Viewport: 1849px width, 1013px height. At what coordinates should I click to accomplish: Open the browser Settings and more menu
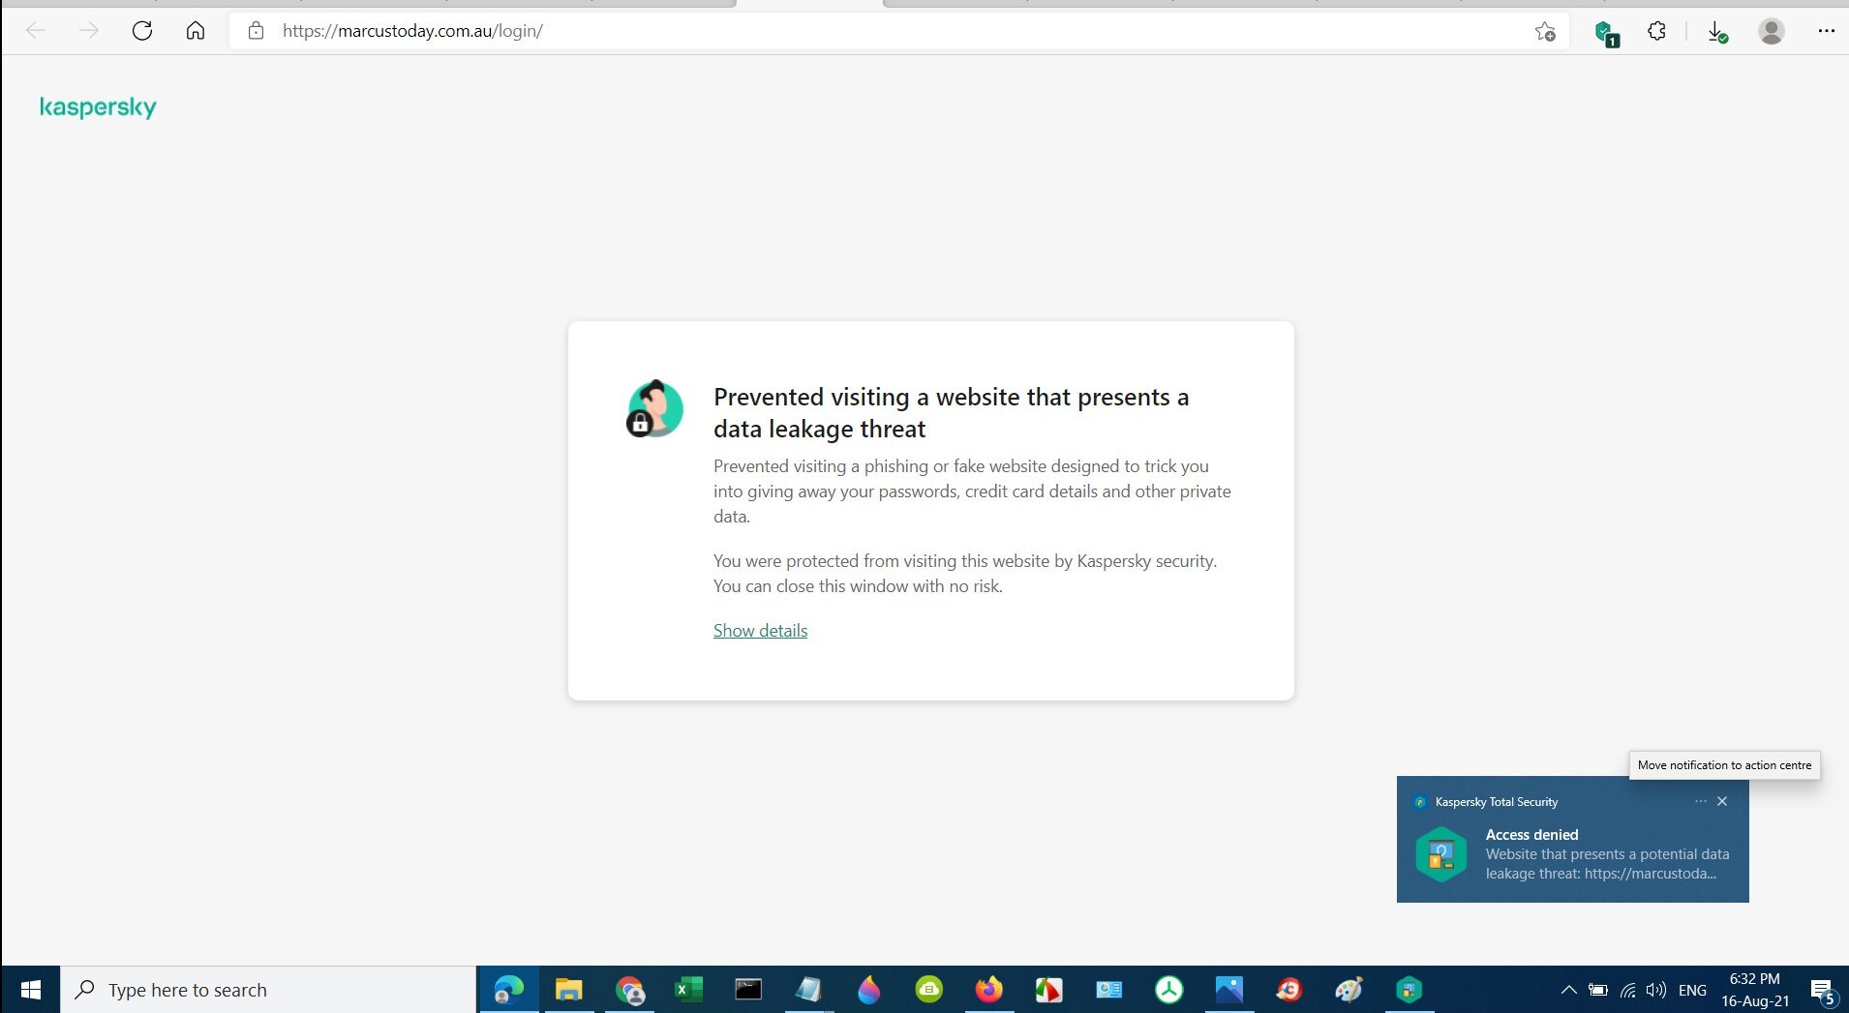[x=1826, y=31]
